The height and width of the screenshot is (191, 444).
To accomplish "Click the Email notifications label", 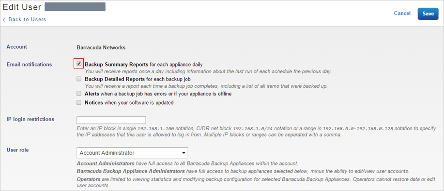I will click(x=29, y=64).
